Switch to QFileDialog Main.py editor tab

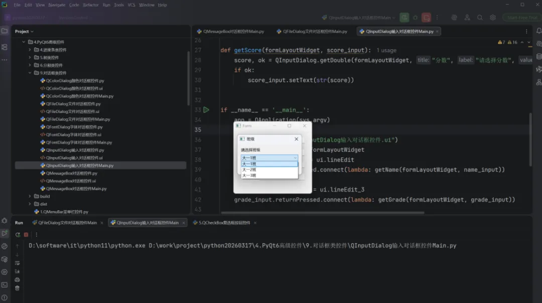(312, 32)
